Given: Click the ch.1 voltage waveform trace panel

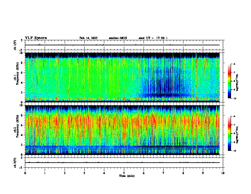Looking at the screenshot, I should (124, 45).
